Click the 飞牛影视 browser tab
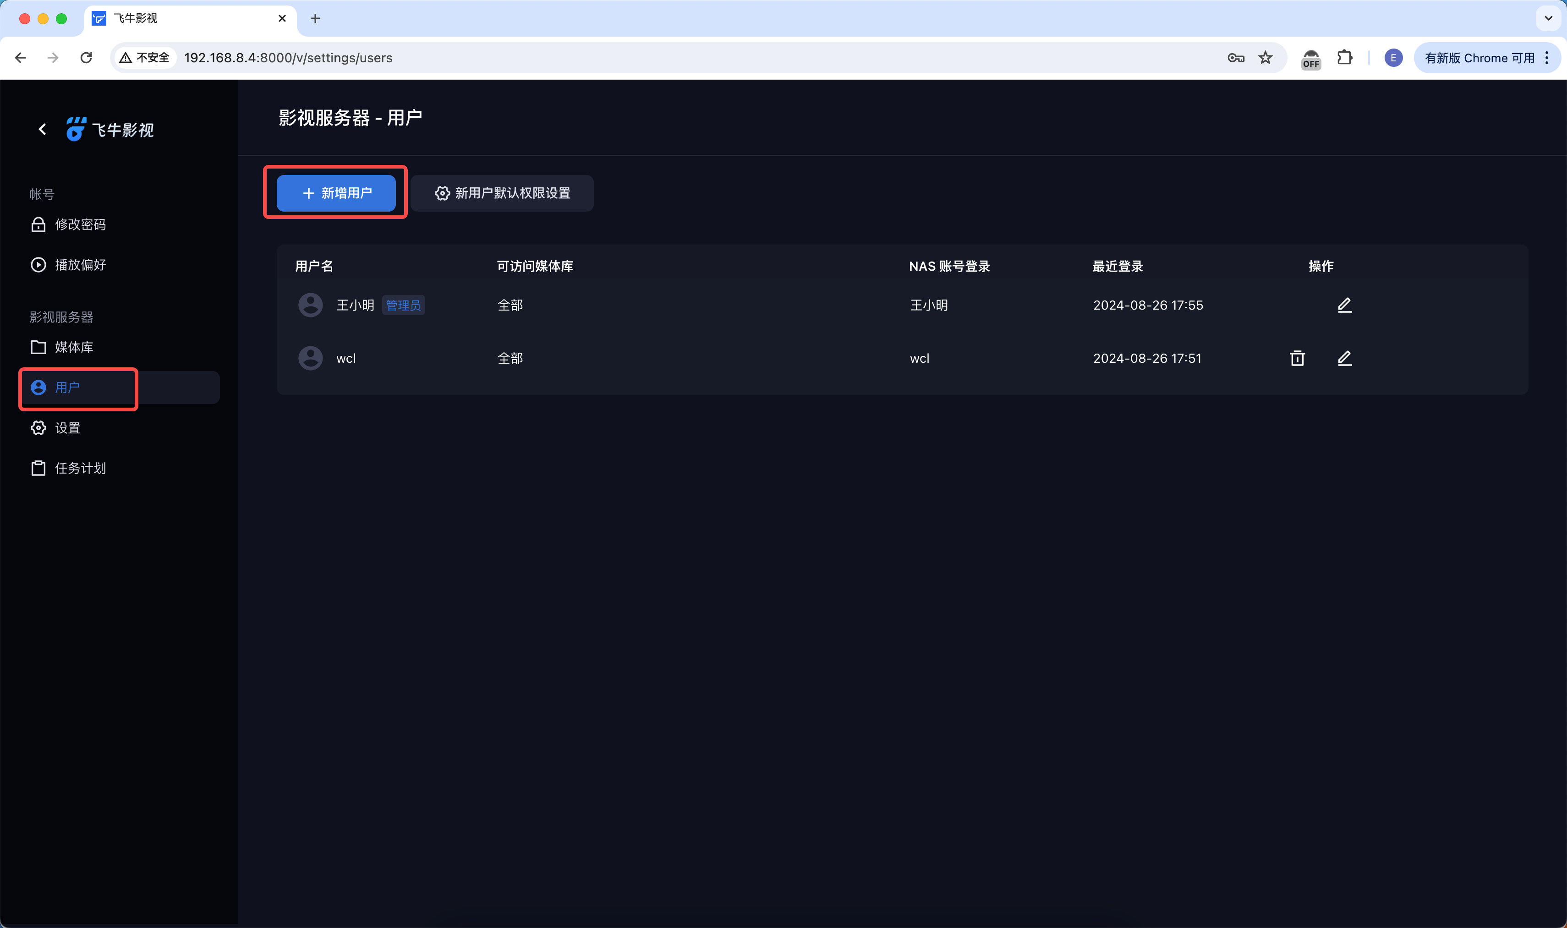Image resolution: width=1567 pixels, height=928 pixels. point(156,19)
